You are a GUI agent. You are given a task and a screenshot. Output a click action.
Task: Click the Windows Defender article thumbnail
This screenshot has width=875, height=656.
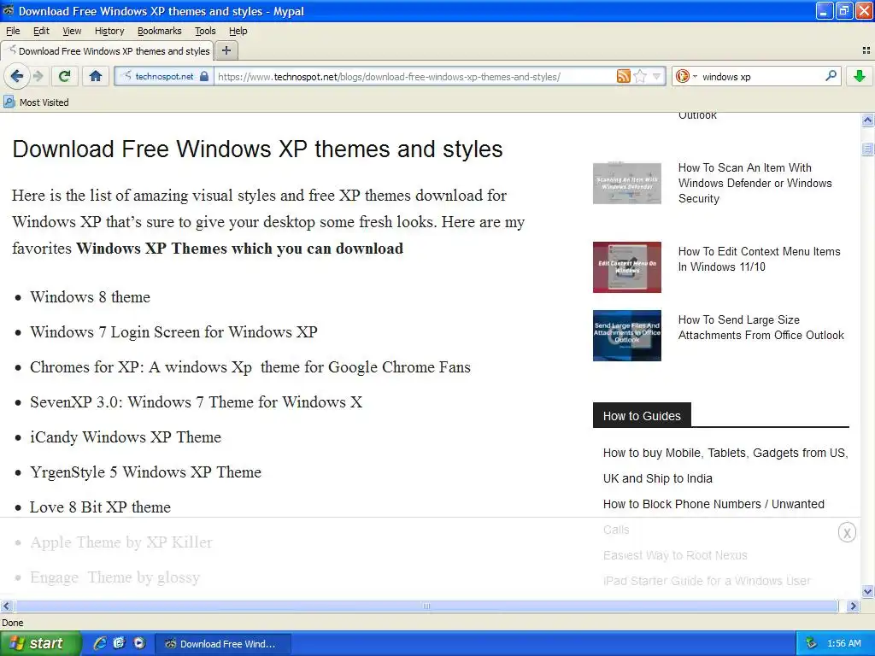click(x=626, y=183)
